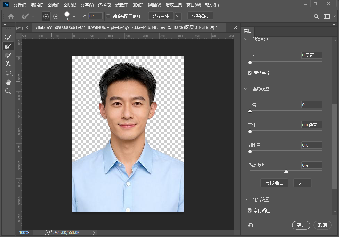Open status bar info arrow
Viewport: 339px width, 237px height.
point(94,233)
